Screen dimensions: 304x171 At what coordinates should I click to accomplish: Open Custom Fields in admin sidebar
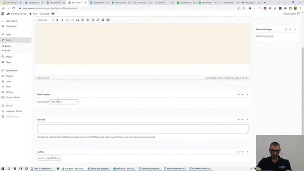point(12,97)
